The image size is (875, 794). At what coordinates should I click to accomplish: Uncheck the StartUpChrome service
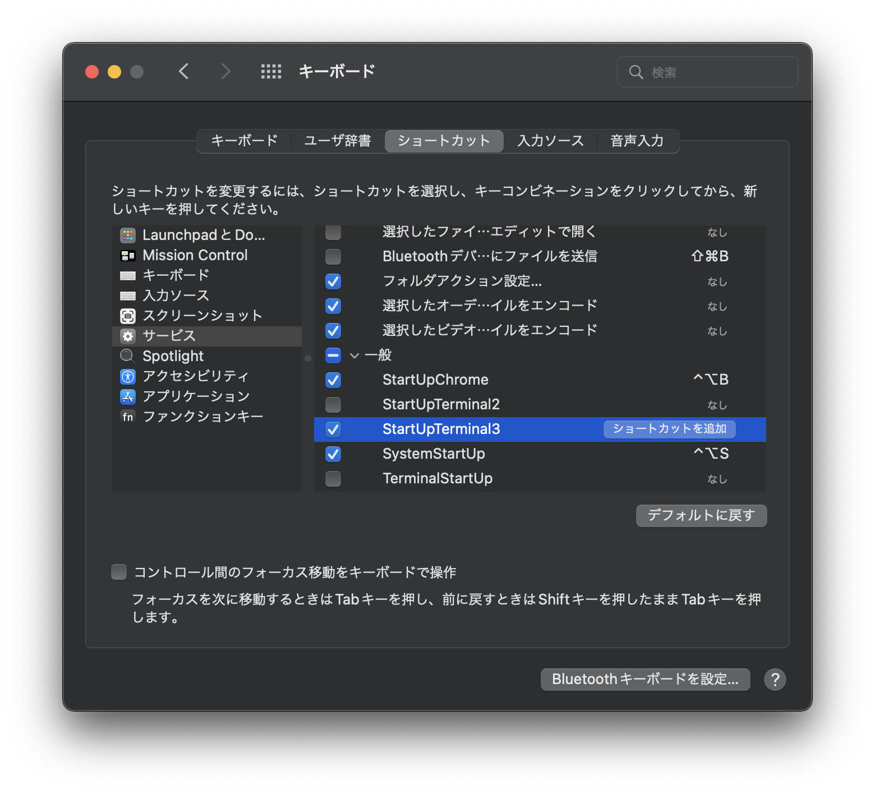coord(333,380)
